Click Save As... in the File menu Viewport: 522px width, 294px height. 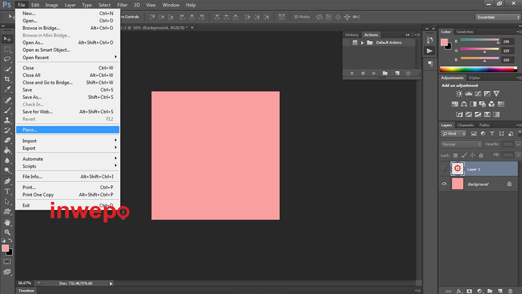32,97
